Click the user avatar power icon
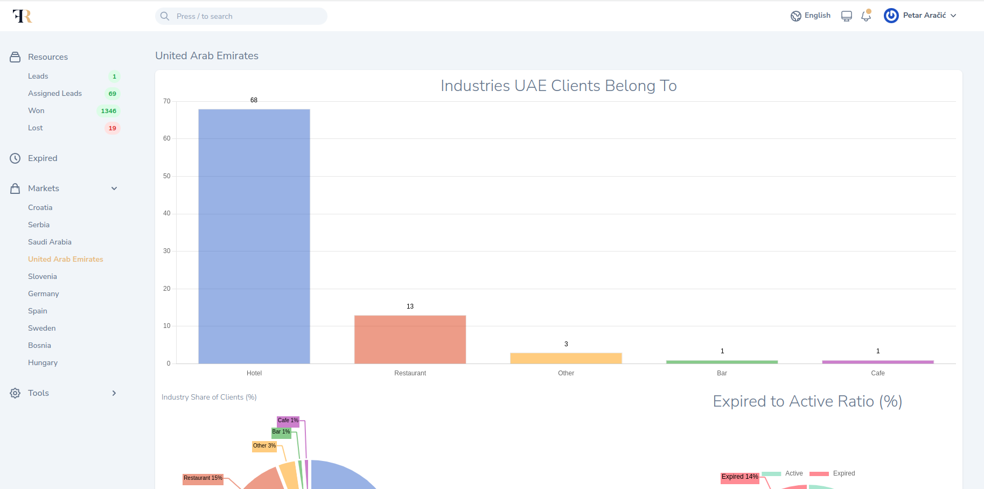Viewport: 984px width, 489px height. tap(891, 16)
